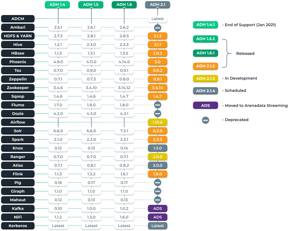
Task: Click the Flink 1.8.0 version badge
Action: pyautogui.click(x=158, y=174)
